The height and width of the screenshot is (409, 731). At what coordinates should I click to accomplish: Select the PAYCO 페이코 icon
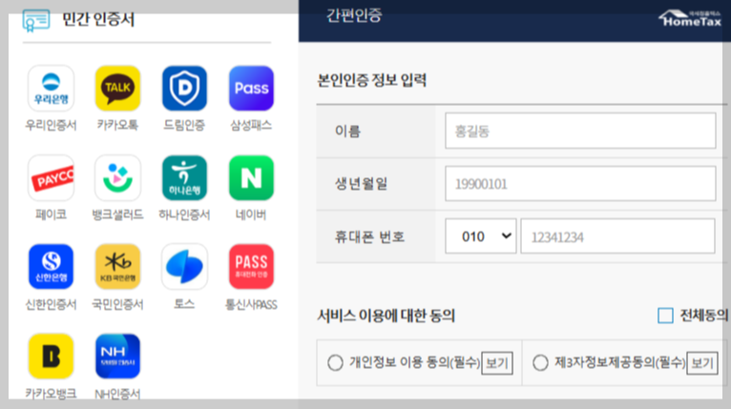point(51,178)
